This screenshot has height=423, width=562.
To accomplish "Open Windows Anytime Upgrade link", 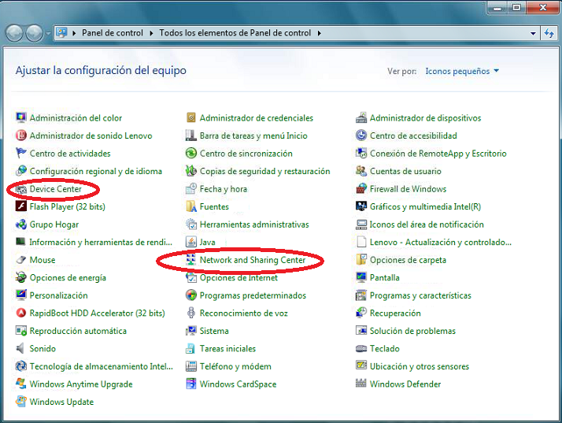I will click(x=81, y=384).
